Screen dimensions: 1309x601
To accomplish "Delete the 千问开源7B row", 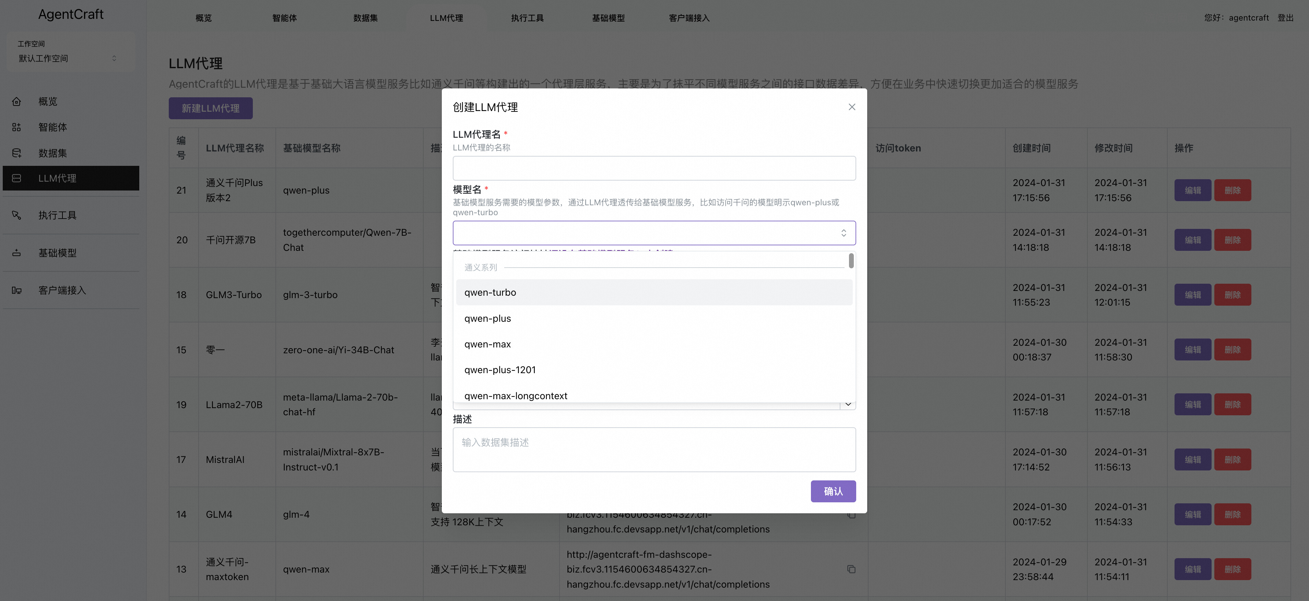I will pyautogui.click(x=1232, y=240).
